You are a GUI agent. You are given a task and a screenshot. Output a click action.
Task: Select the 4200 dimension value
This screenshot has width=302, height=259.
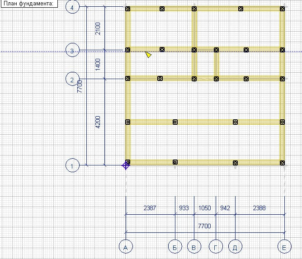coord(98,122)
